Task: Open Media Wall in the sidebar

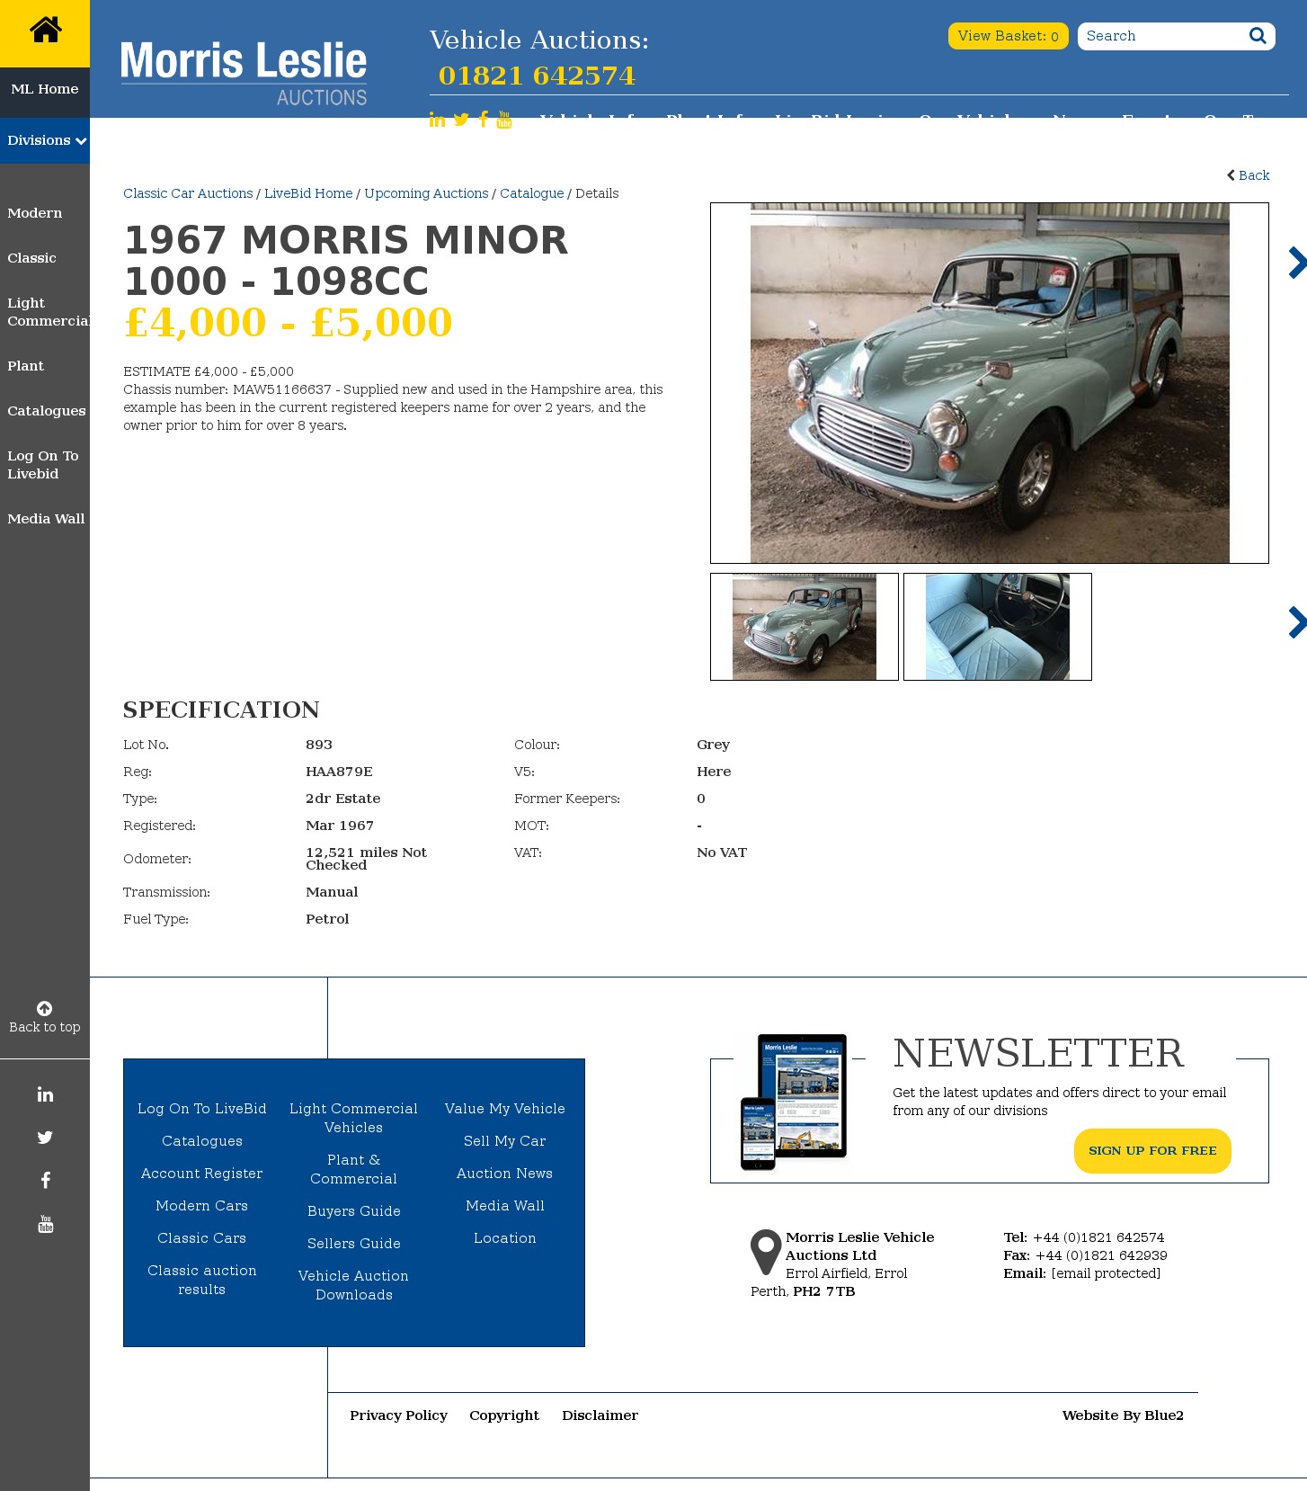Action: 46,519
